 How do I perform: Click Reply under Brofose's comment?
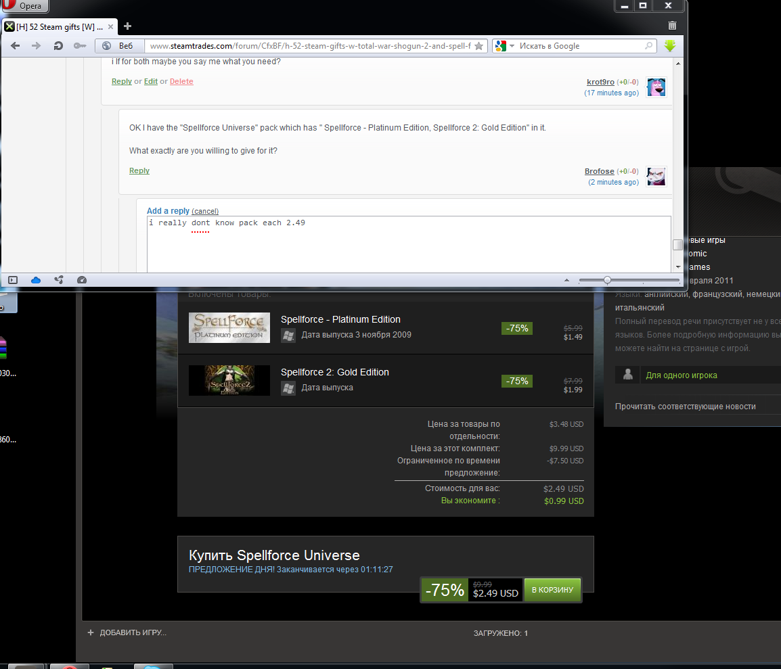click(x=139, y=170)
